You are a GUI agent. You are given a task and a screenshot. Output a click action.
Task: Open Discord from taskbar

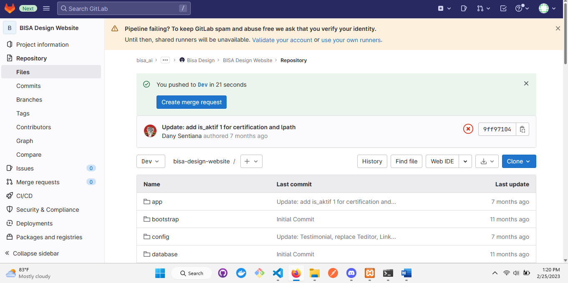pyautogui.click(x=351, y=273)
